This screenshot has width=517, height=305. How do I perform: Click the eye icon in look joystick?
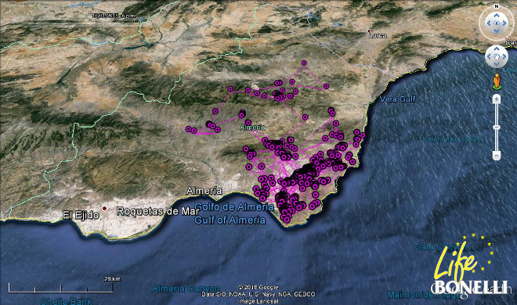tap(497, 23)
